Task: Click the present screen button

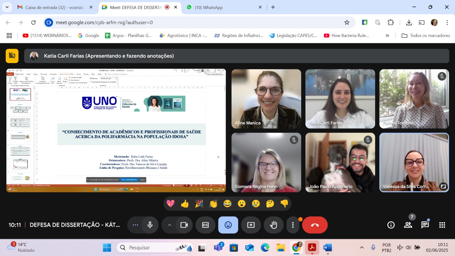Action: [x=251, y=225]
